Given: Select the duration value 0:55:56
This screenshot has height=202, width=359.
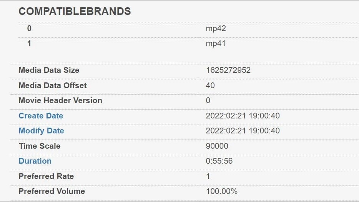Looking at the screenshot, I should pyautogui.click(x=219, y=161).
